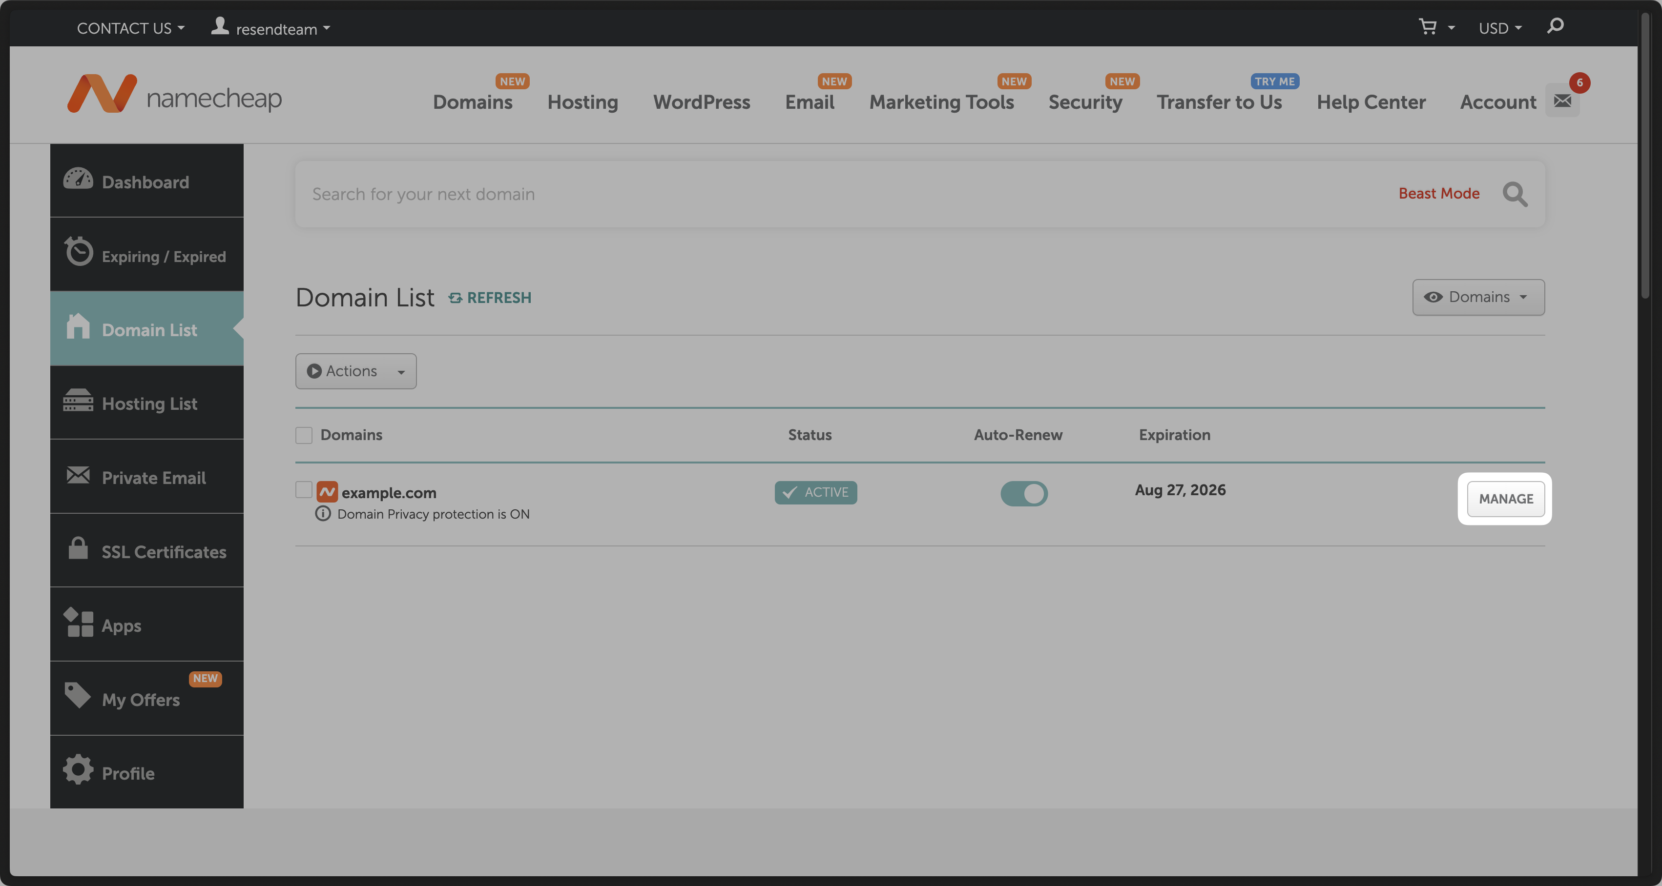This screenshot has height=886, width=1662.
Task: Check the example.com row checkbox
Action: [x=304, y=490]
